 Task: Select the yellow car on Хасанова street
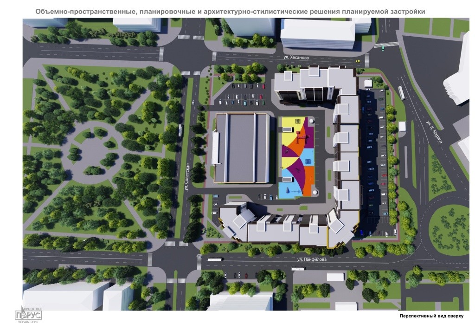358,60
